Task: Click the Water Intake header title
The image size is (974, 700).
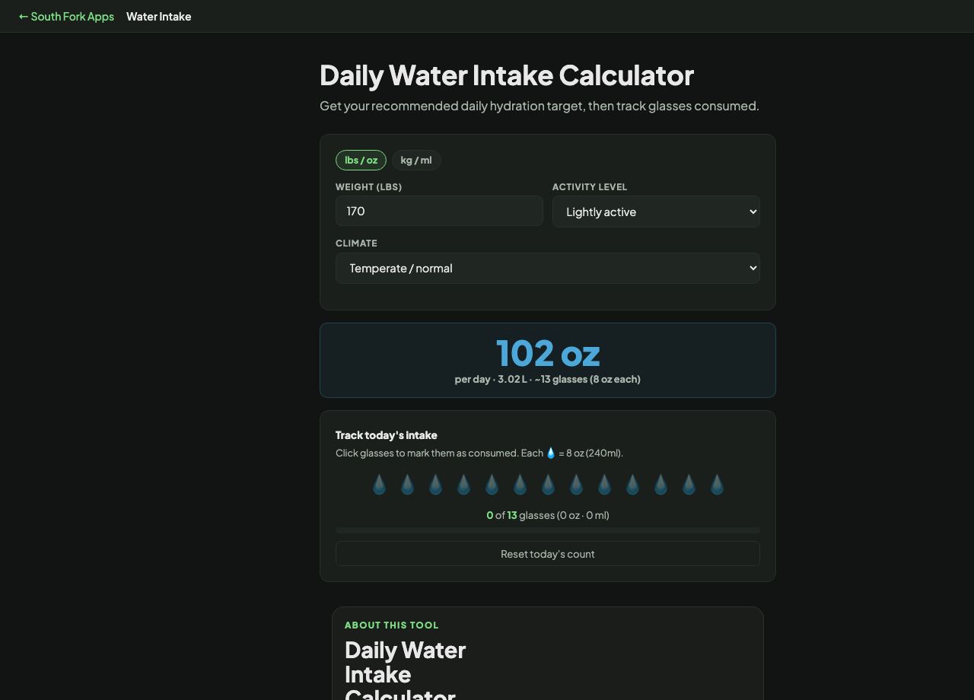Action: [x=158, y=16]
